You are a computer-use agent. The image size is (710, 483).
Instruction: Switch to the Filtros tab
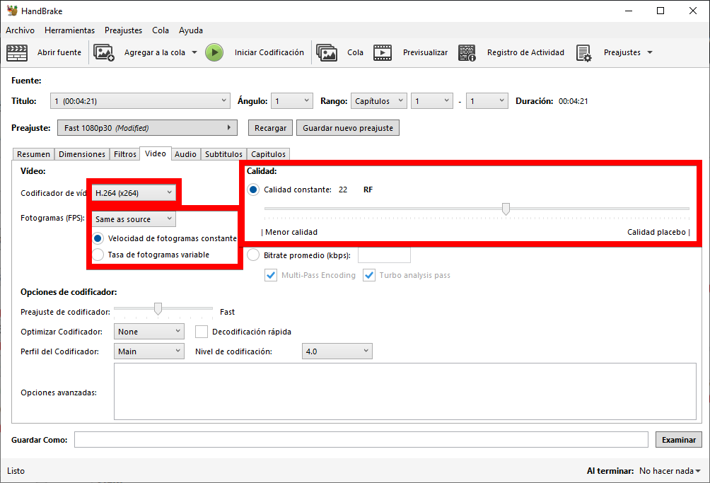pos(125,154)
